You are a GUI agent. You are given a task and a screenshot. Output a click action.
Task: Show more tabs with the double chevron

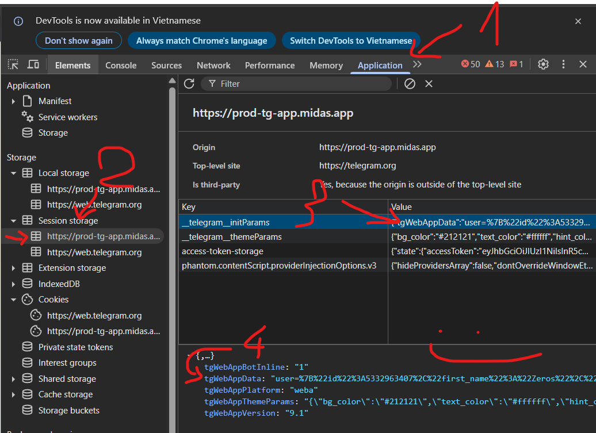tap(417, 64)
